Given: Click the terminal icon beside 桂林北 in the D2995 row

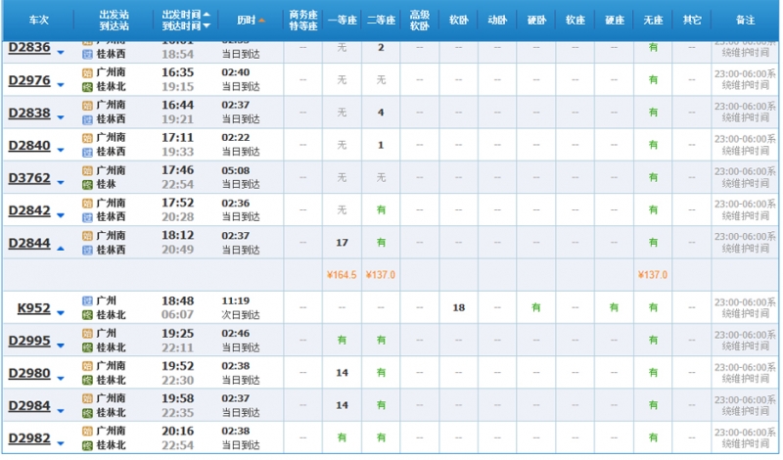Looking at the screenshot, I should [x=87, y=347].
